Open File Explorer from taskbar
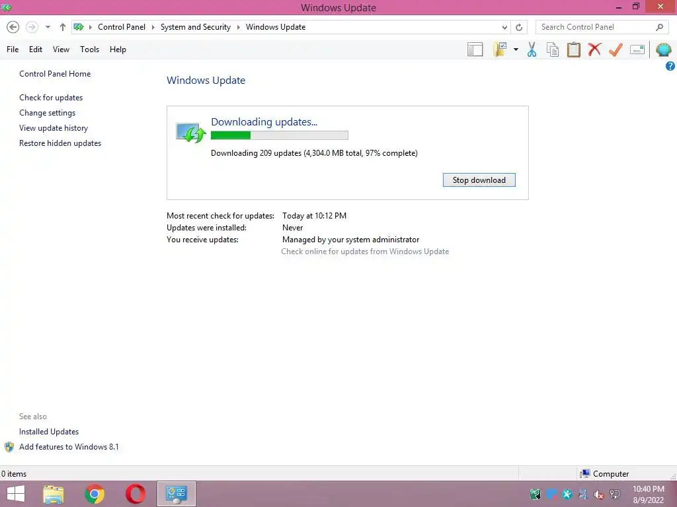 pyautogui.click(x=54, y=494)
